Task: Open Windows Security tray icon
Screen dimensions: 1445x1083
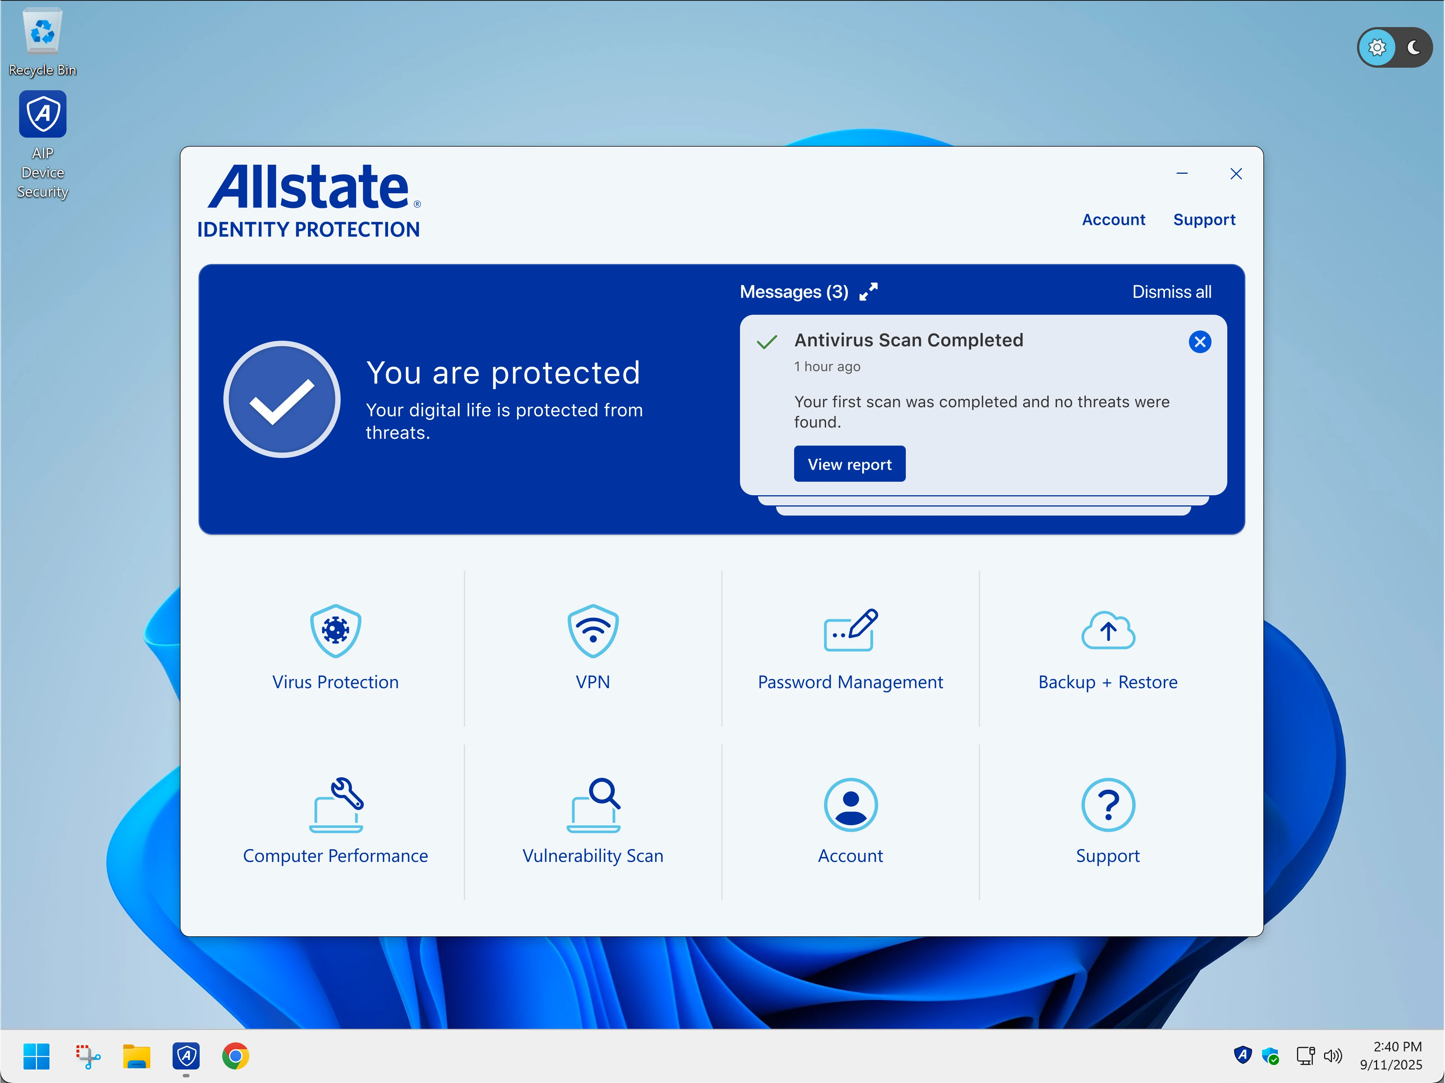Action: (1271, 1056)
